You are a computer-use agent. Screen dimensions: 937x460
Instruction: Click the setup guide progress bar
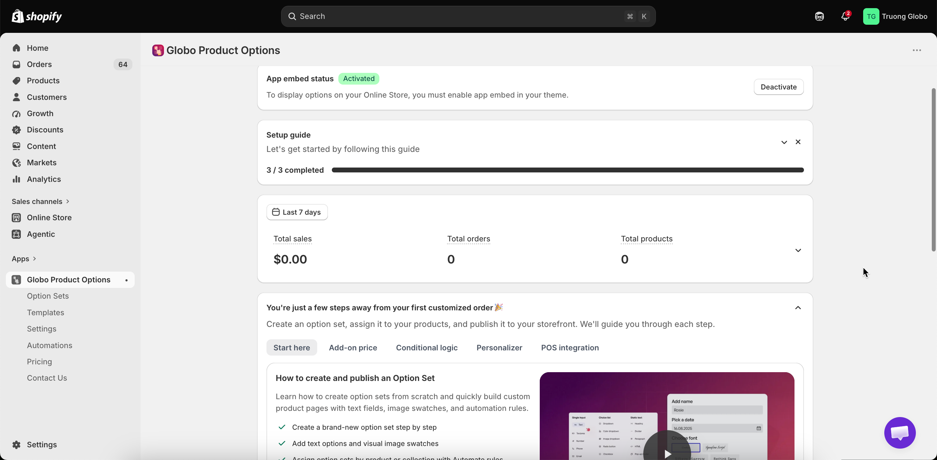point(567,170)
